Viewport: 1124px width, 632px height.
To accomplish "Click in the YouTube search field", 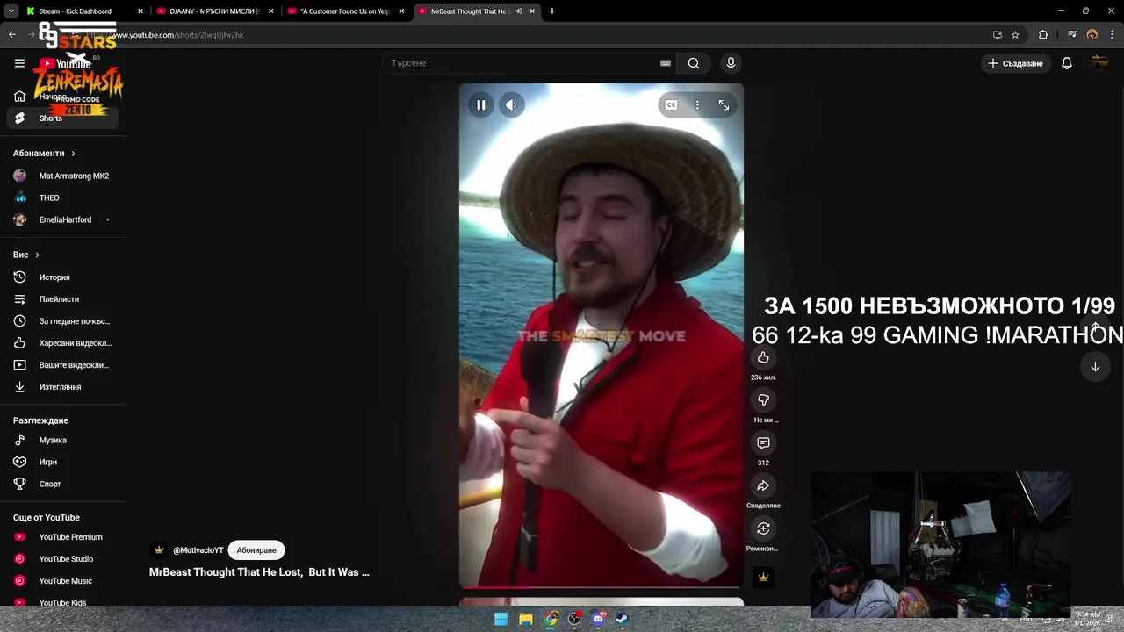I will (x=522, y=63).
